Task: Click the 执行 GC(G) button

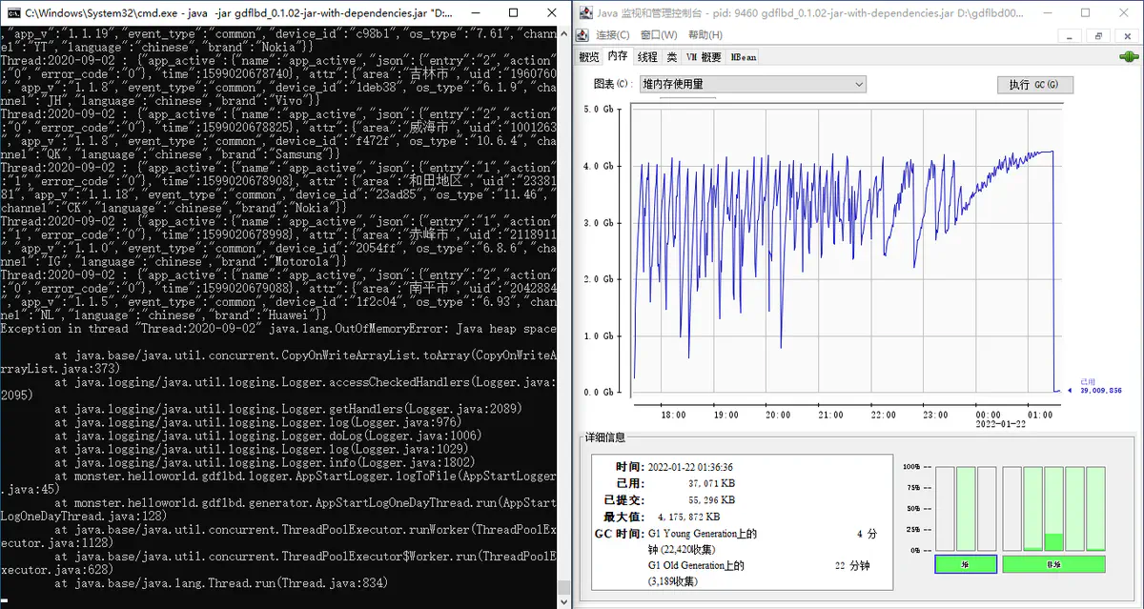Action: tap(1034, 84)
